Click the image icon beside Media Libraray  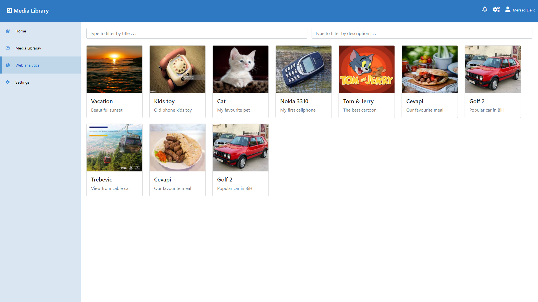coord(8,48)
